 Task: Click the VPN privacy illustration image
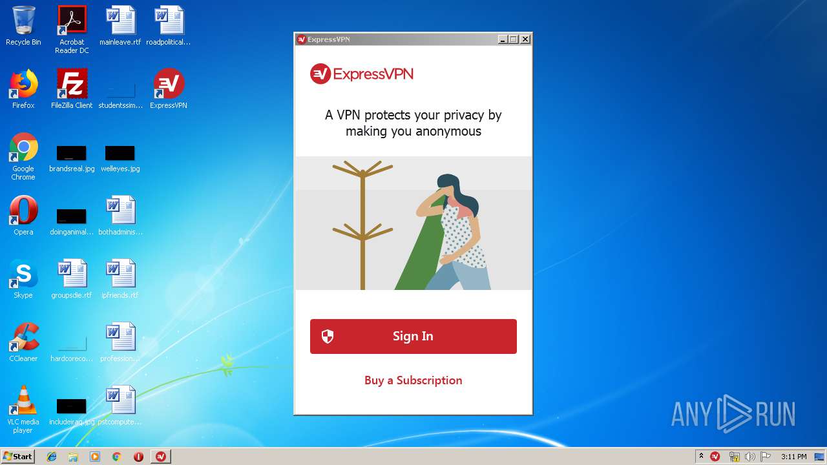coord(413,223)
